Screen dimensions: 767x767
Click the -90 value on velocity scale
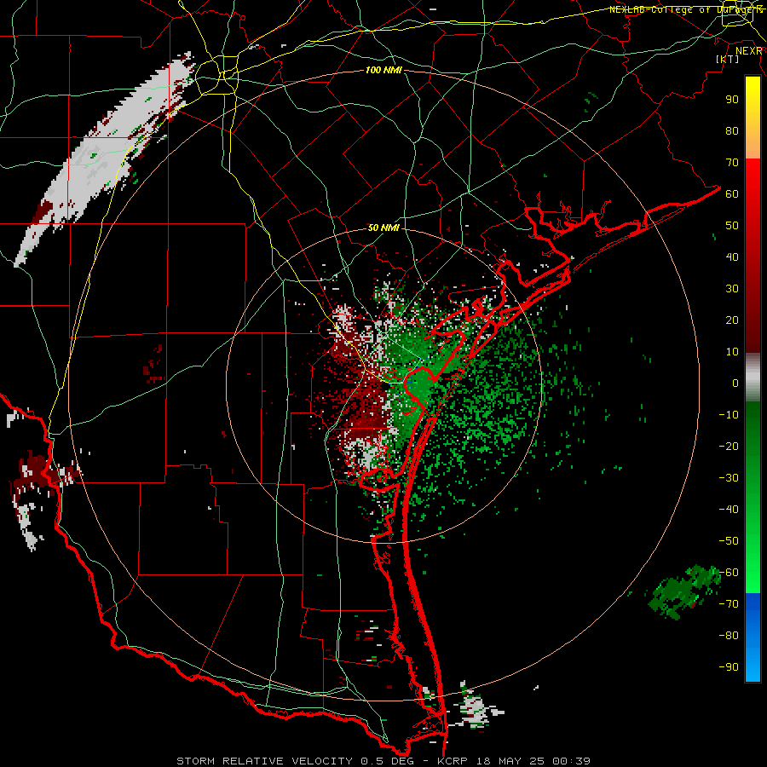pos(729,667)
